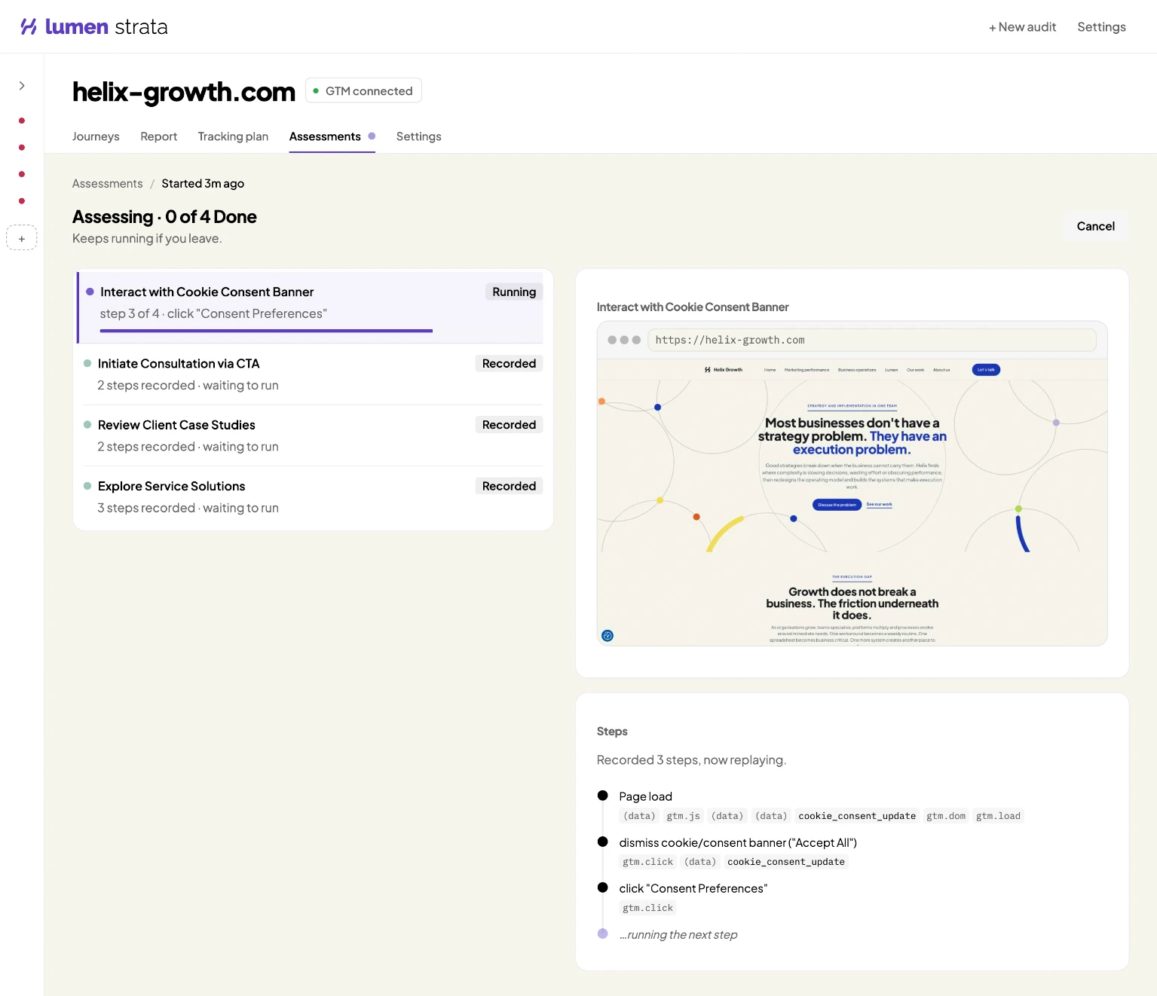Go back via the Assessments breadcrumb
Screen dimensions: 1157x996
108,184
